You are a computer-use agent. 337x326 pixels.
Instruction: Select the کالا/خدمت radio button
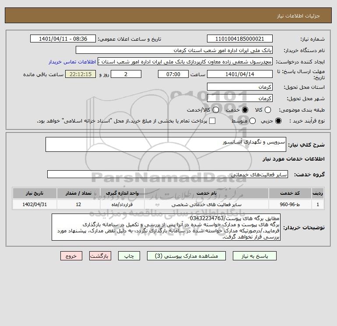216,110
